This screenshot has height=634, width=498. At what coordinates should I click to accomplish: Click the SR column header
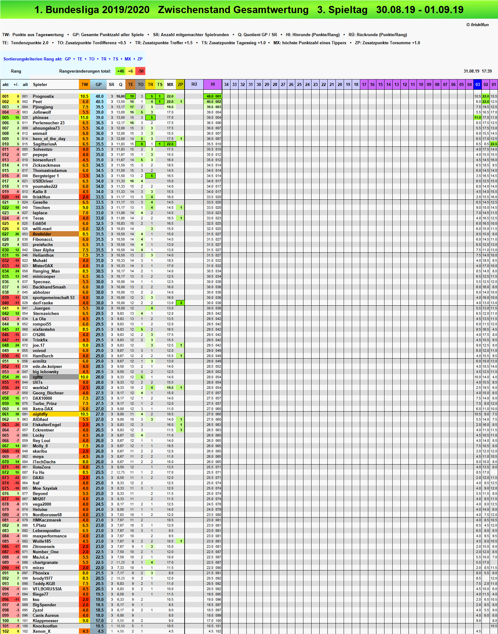[111, 84]
